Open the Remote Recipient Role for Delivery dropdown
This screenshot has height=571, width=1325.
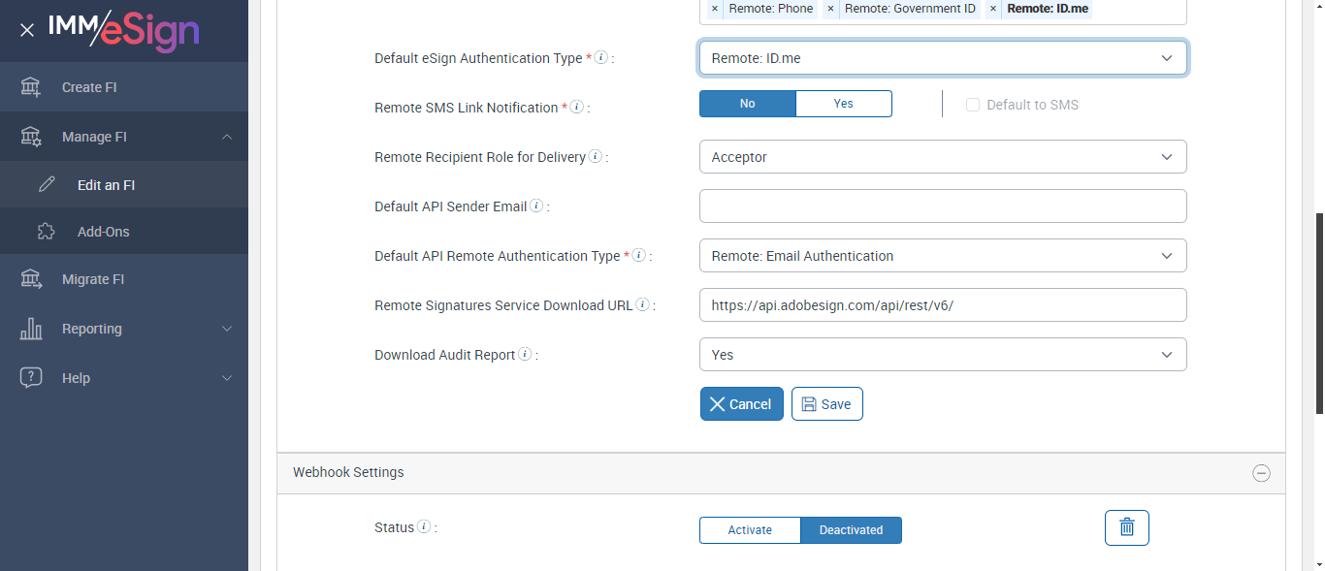942,157
